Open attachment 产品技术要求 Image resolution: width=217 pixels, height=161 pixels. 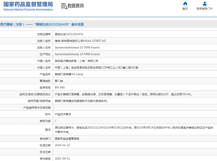[63, 114]
